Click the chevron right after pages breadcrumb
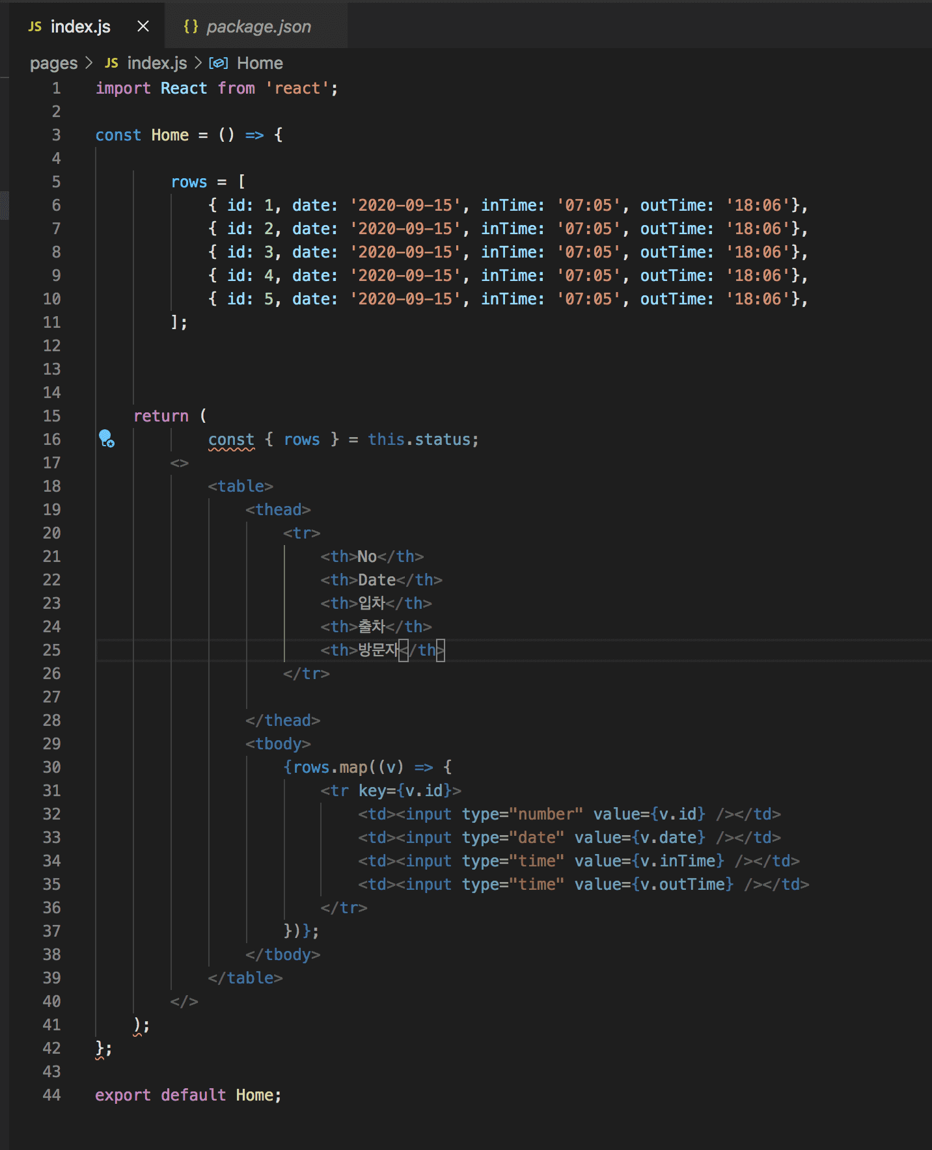This screenshot has height=1150, width=932. (x=89, y=63)
